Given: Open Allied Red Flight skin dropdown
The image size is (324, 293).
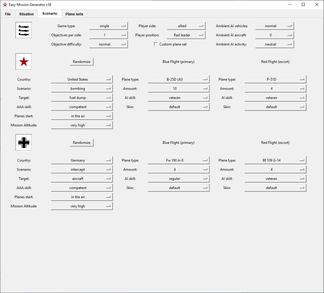Looking at the screenshot, I should (275, 107).
